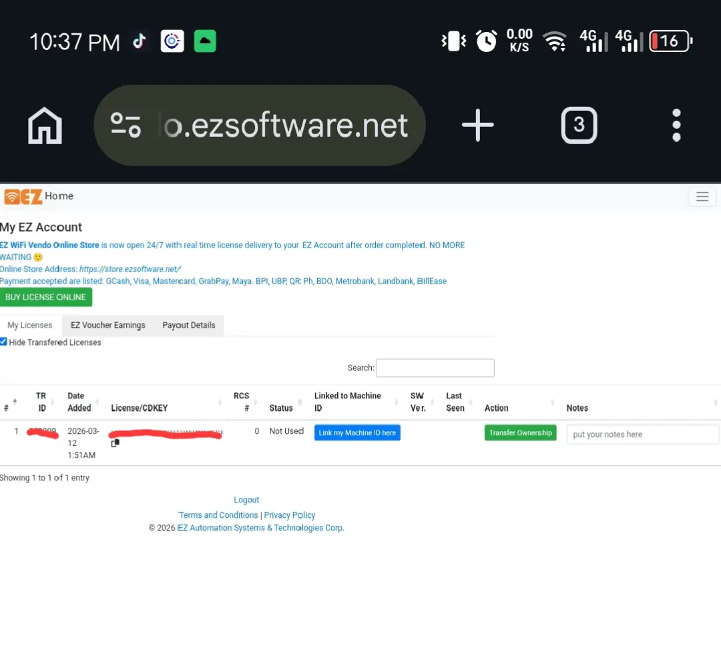Sort table by Last Seen column
Screen dimensions: 721x660
(x=459, y=402)
